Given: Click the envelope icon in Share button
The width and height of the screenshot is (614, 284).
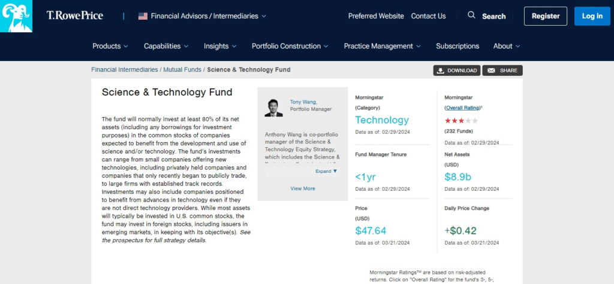Looking at the screenshot, I should (x=491, y=71).
